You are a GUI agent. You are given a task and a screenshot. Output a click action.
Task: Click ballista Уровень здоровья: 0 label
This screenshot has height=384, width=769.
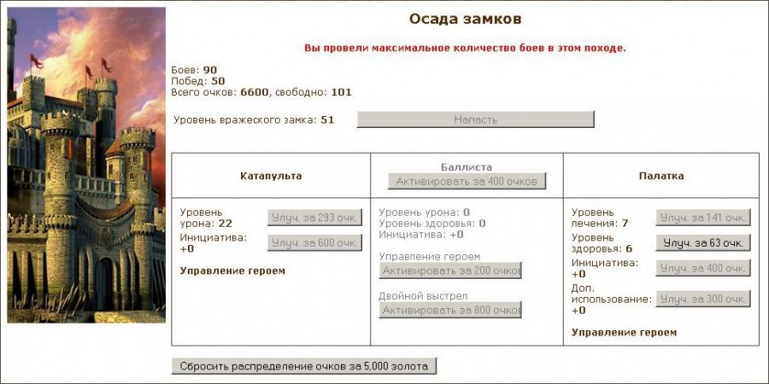(x=432, y=224)
